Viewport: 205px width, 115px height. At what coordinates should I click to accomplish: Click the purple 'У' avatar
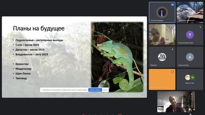pos(190,35)
